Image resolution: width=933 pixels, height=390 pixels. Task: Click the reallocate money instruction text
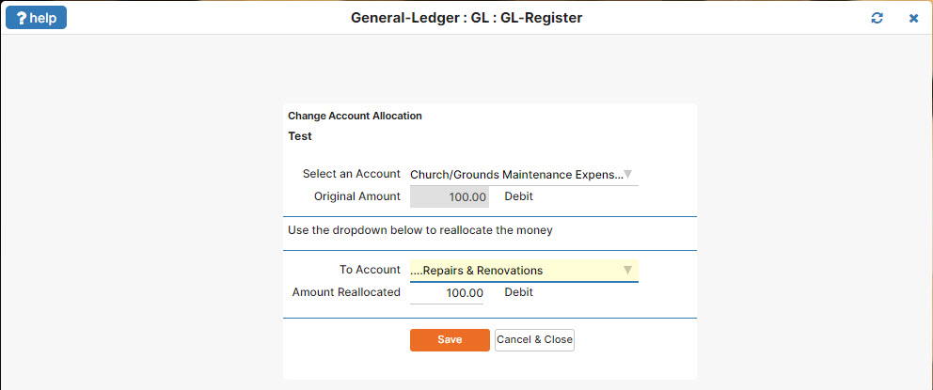tap(419, 230)
